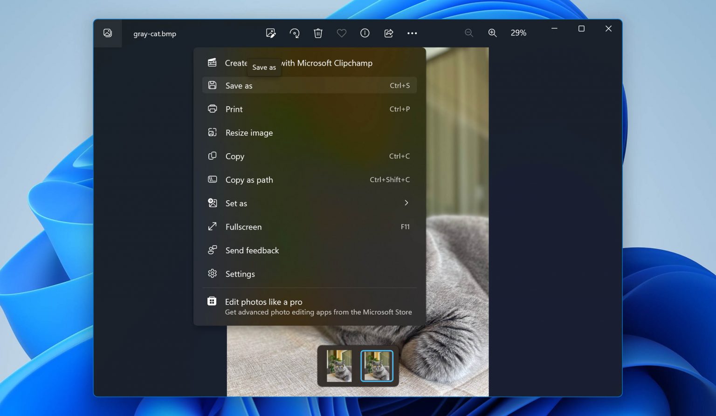Click the Share icon in toolbar
Image resolution: width=716 pixels, height=416 pixels.
point(388,33)
